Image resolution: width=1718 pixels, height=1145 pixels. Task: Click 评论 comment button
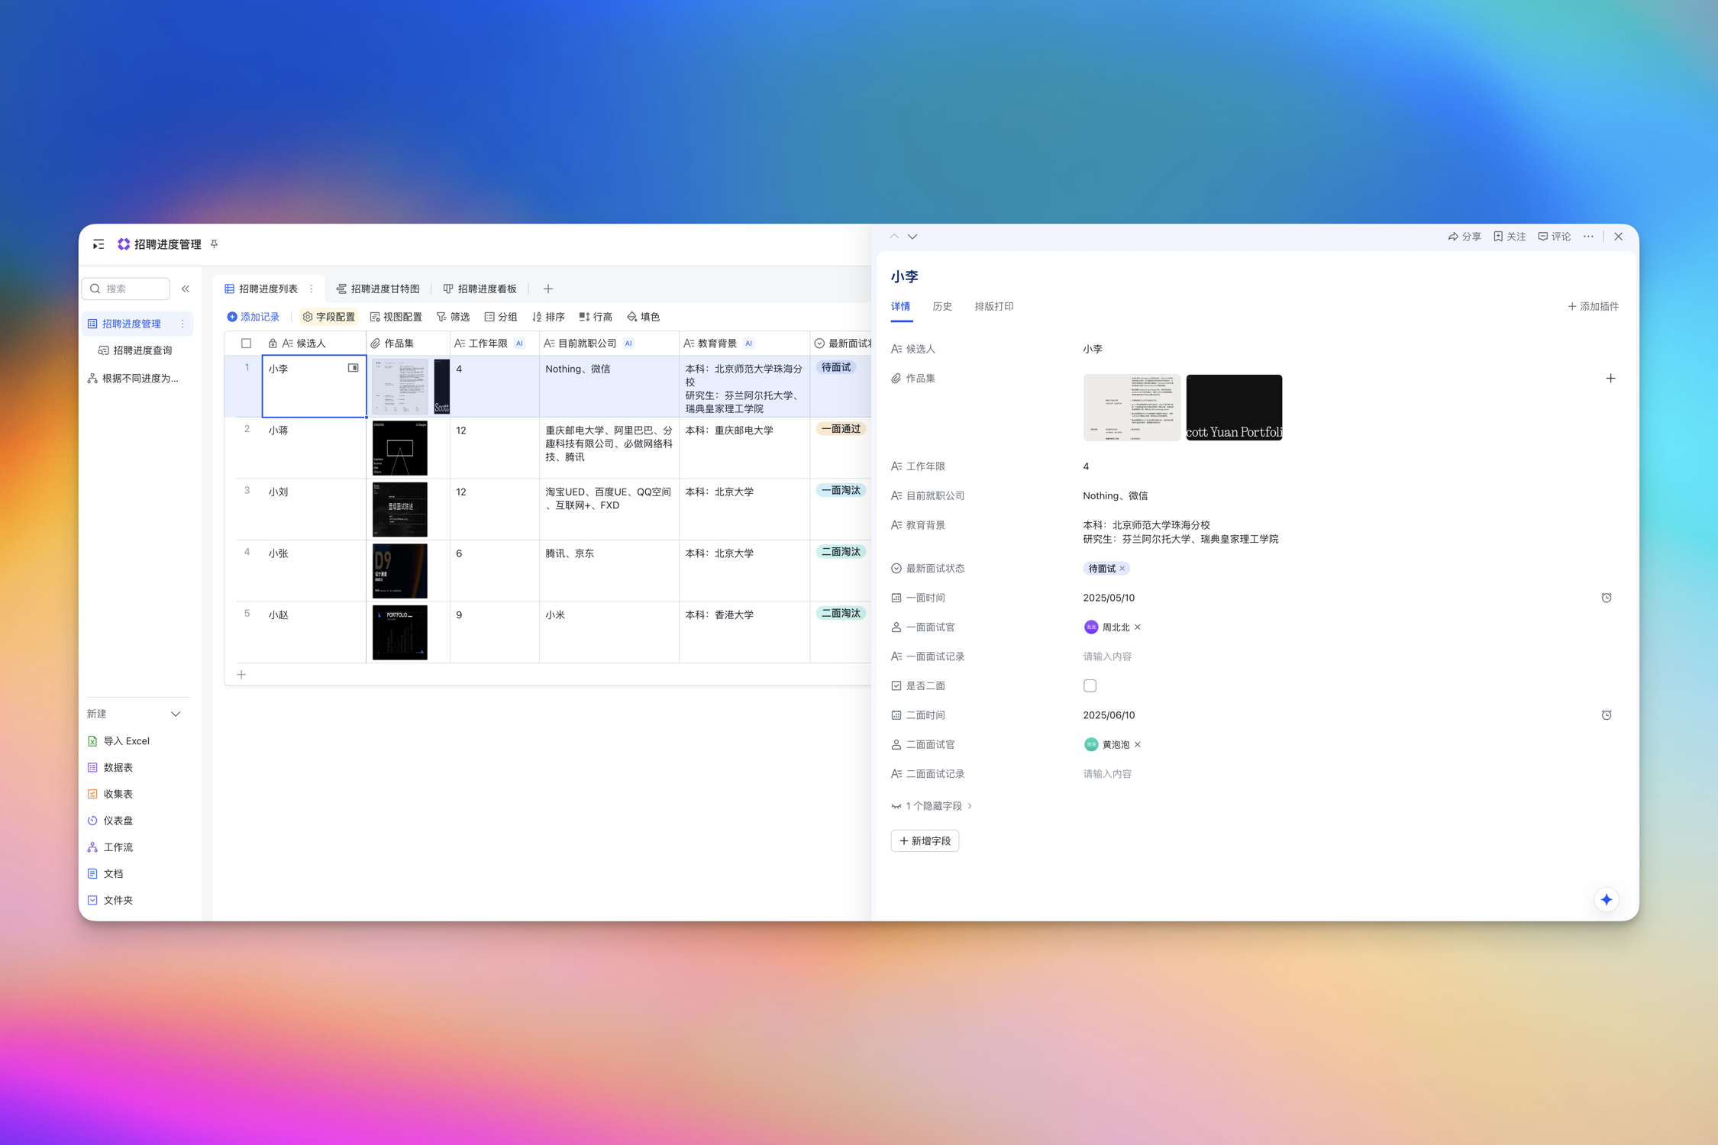pyautogui.click(x=1555, y=237)
